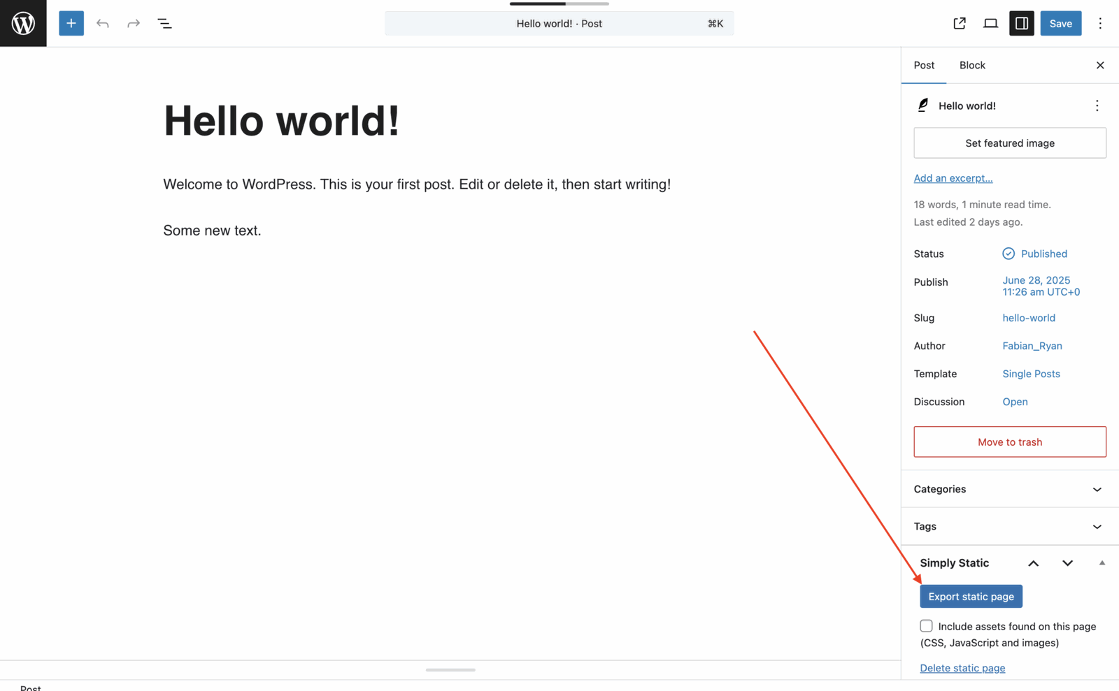Open the document overview list view
This screenshot has width=1119, height=691.
(x=165, y=23)
